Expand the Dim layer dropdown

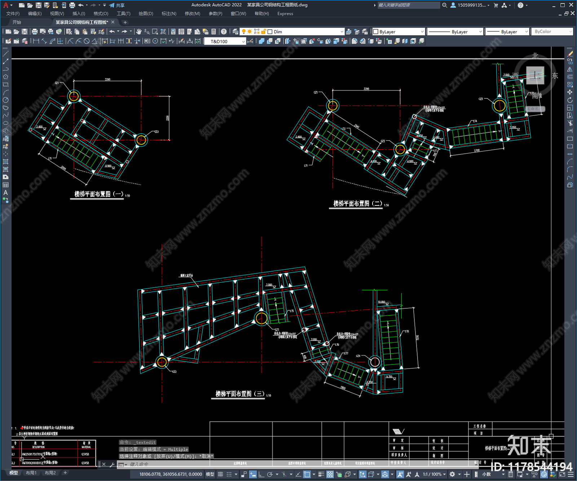[x=342, y=32]
